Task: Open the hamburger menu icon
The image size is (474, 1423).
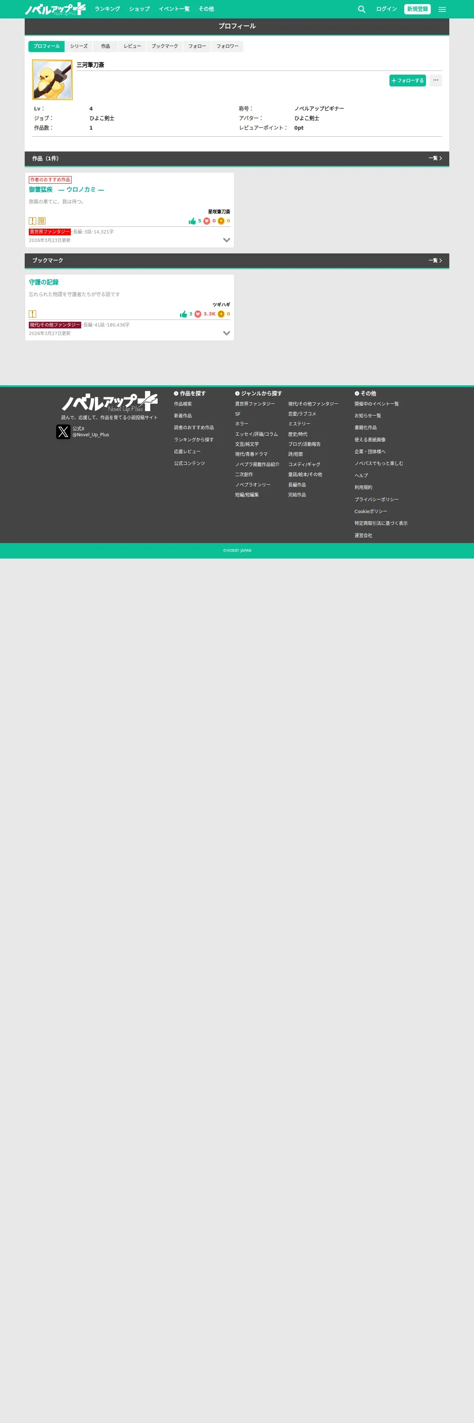Action: [442, 9]
